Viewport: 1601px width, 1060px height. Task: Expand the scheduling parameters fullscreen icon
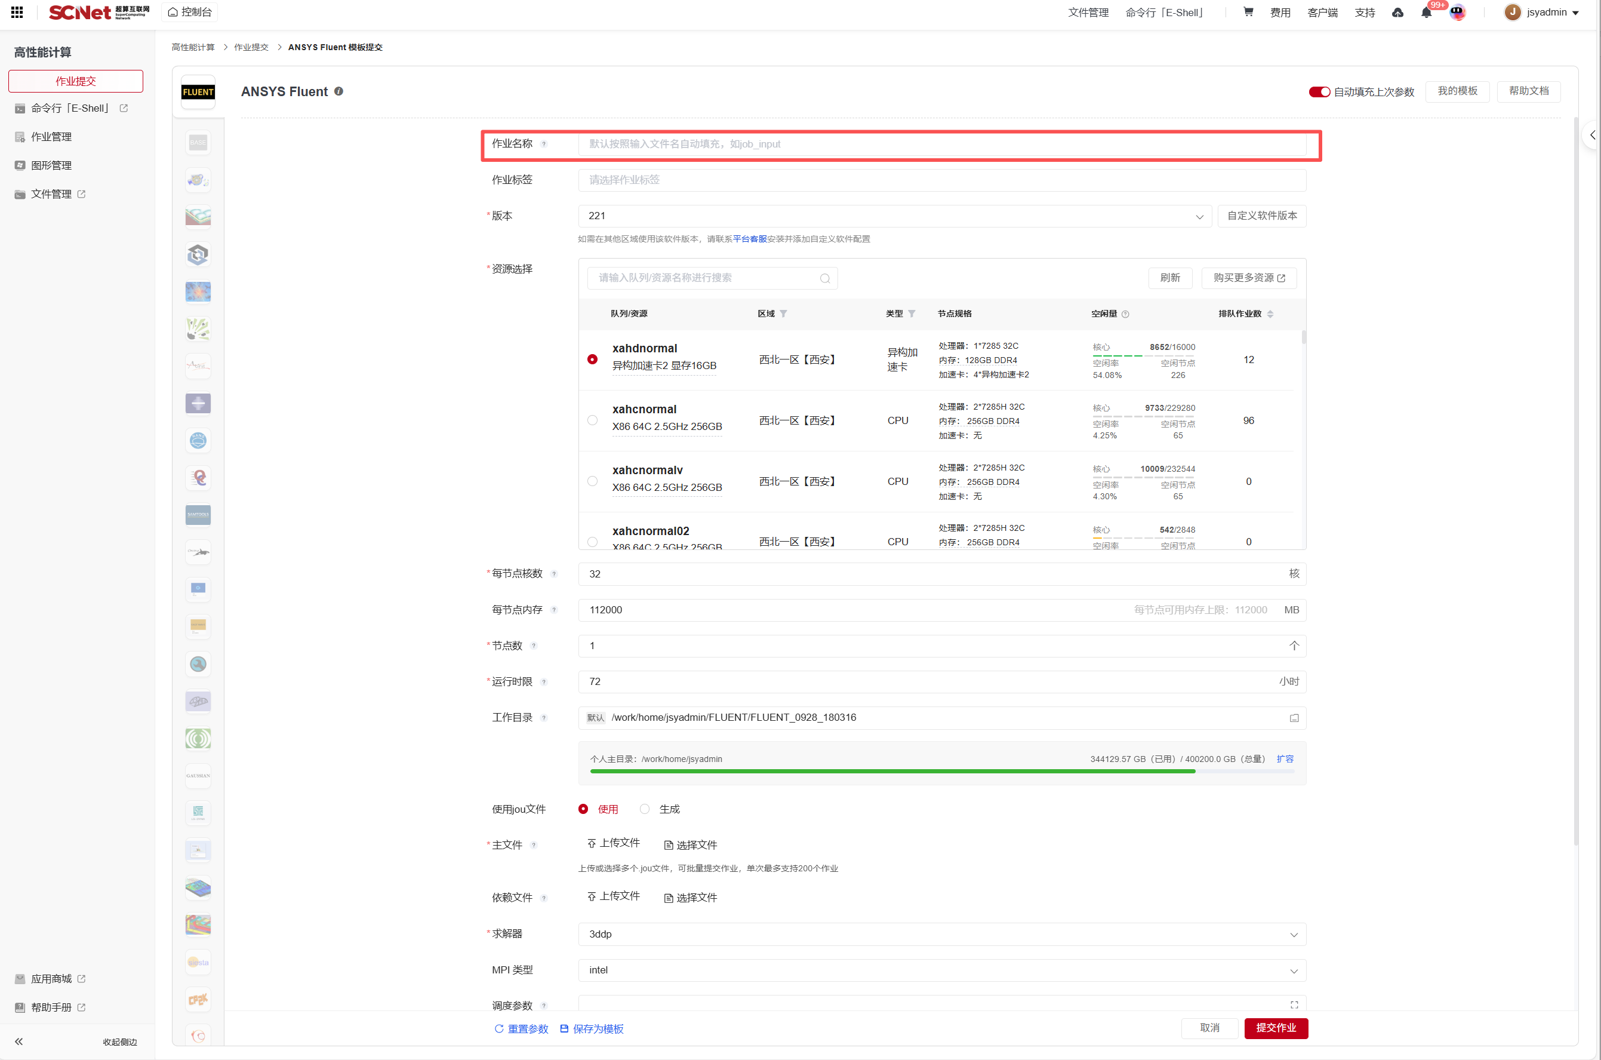(x=1294, y=1005)
